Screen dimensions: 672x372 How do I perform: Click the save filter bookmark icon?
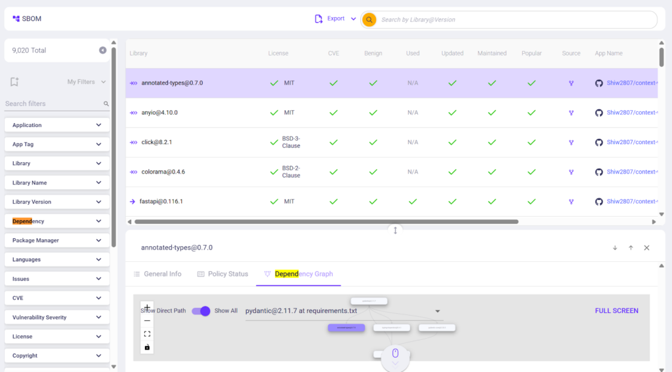pyautogui.click(x=14, y=82)
